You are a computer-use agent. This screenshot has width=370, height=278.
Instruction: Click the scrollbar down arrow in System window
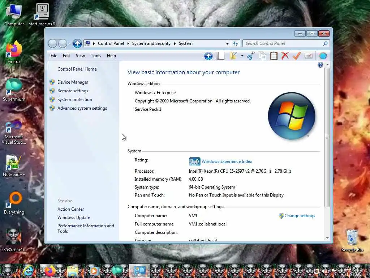(x=327, y=238)
